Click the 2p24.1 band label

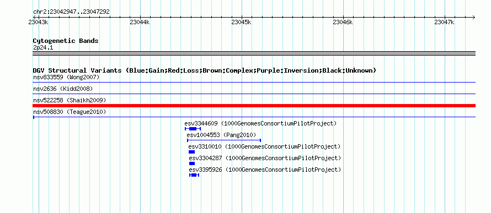click(43, 47)
